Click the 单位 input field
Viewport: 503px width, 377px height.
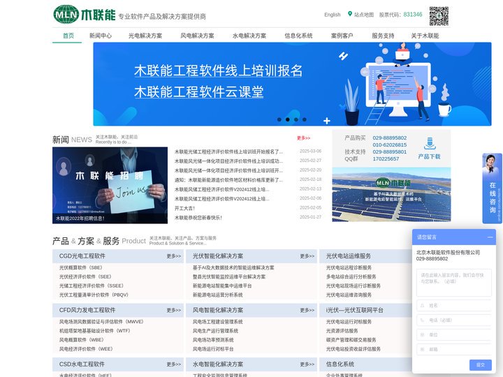coord(454,334)
